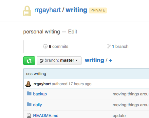This screenshot has height=118, width=149.
Task: Add a new file with plus icon
Action: [111, 60]
